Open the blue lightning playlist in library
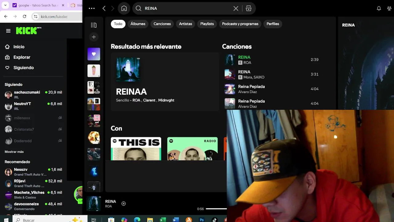Viewport: 394px width, 222px height. click(94, 171)
